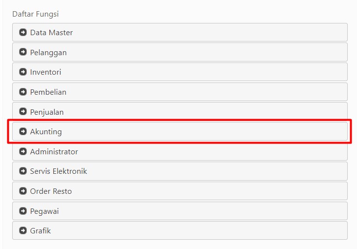Expand the Data Master section
Viewport: 357px width, 249px height.
pyautogui.click(x=180, y=32)
